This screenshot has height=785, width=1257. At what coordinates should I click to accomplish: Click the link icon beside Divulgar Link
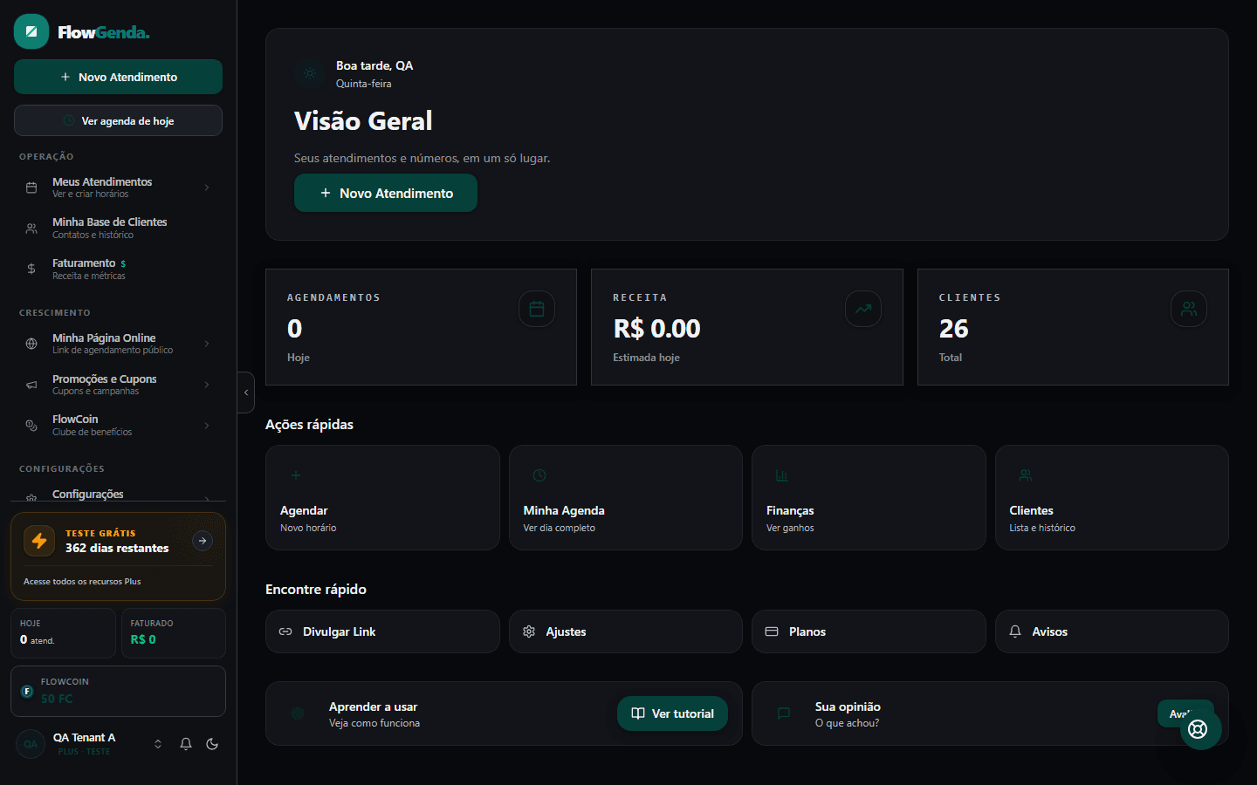(x=285, y=631)
